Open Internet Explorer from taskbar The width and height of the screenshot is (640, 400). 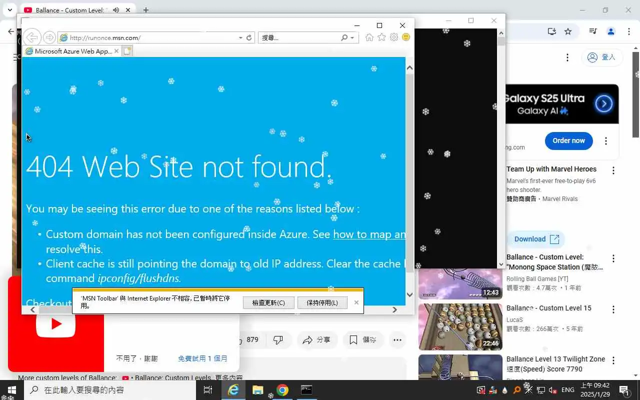pyautogui.click(x=233, y=390)
